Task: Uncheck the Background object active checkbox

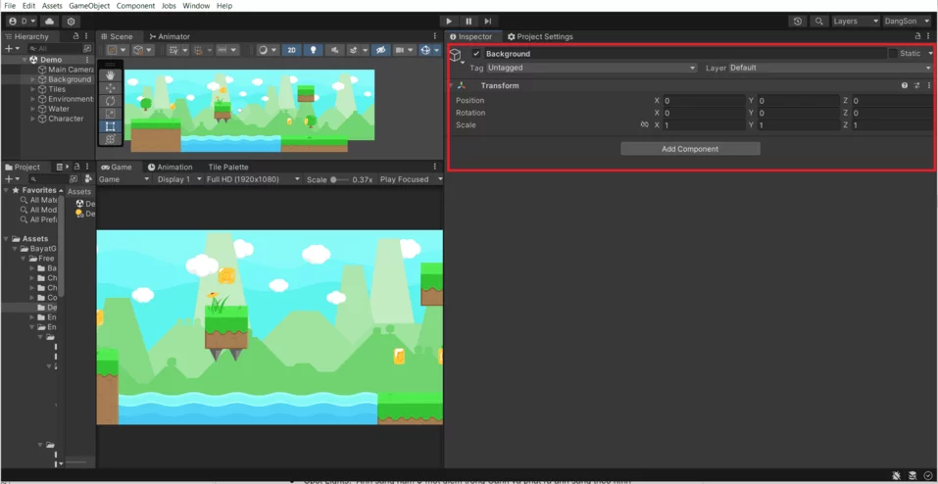Action: point(476,54)
